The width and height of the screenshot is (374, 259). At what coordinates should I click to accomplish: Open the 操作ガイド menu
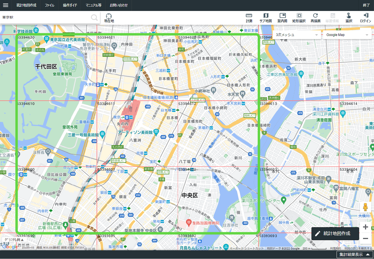pos(70,5)
